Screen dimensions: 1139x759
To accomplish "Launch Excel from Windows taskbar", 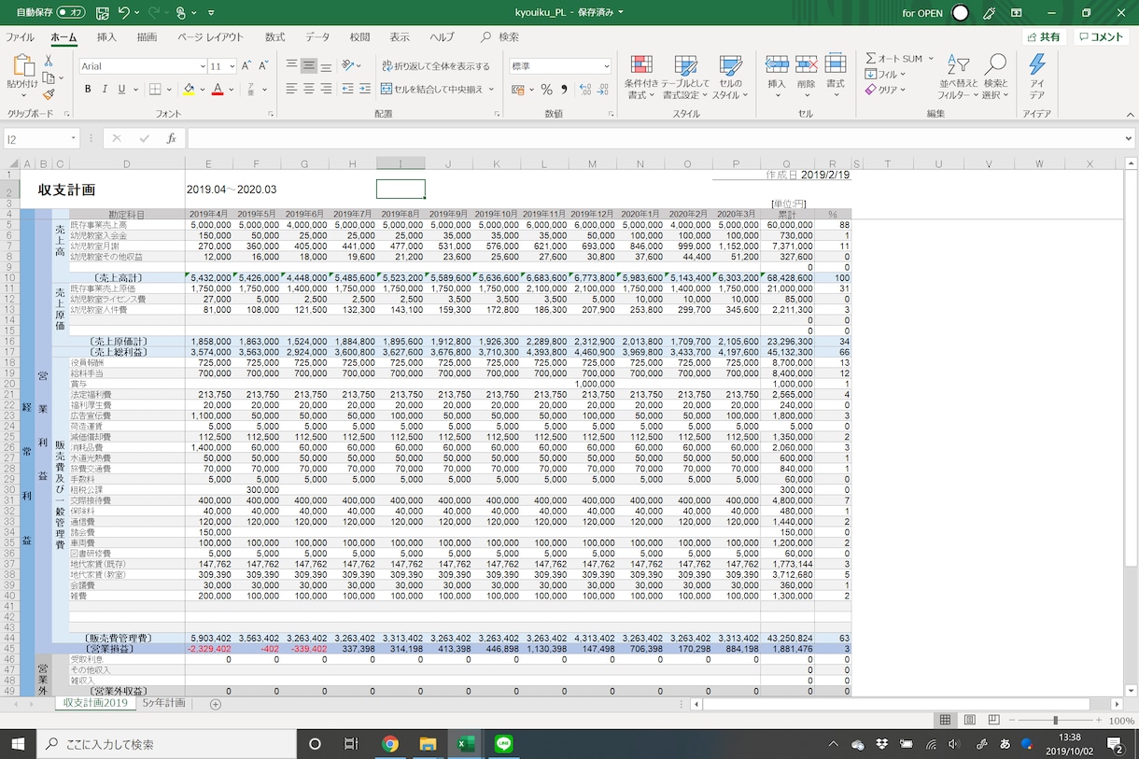I will pos(466,744).
